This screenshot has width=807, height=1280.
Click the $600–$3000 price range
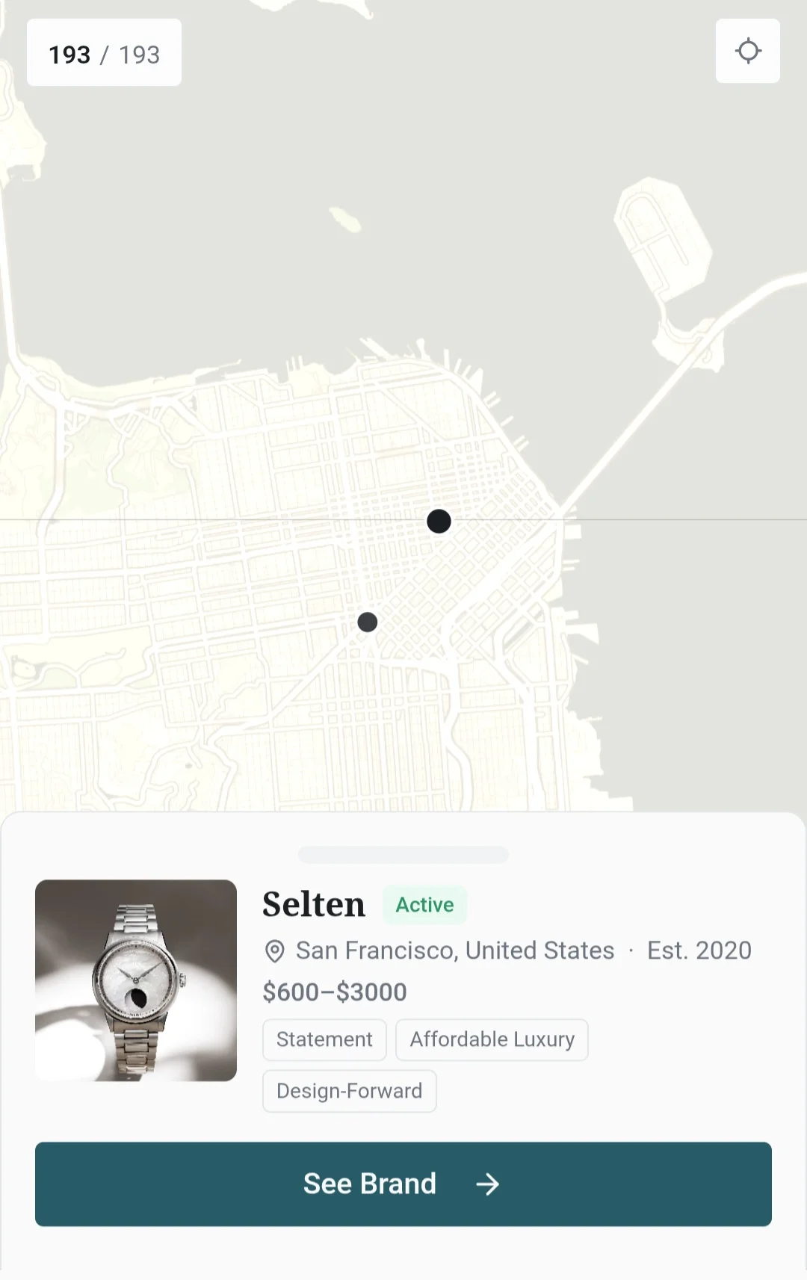335,992
